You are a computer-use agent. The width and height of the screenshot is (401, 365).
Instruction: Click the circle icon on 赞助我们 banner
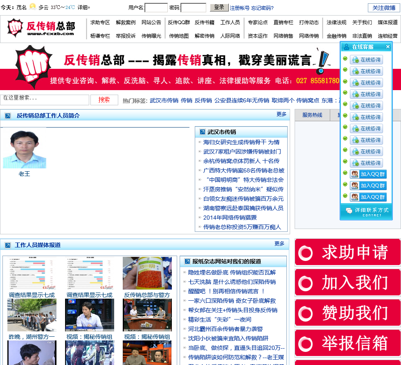point(306,314)
